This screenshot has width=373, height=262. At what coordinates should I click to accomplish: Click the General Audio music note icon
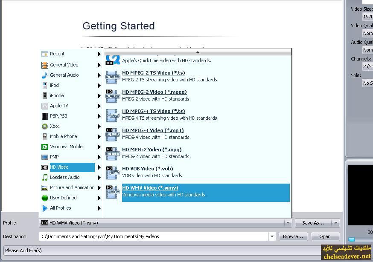click(45, 75)
